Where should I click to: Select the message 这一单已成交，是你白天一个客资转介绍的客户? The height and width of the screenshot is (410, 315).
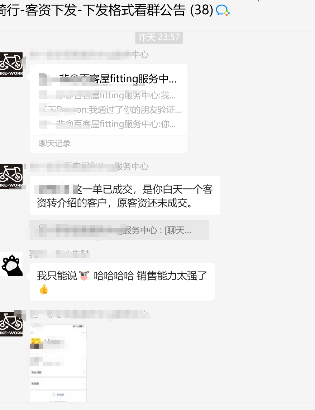pyautogui.click(x=125, y=196)
